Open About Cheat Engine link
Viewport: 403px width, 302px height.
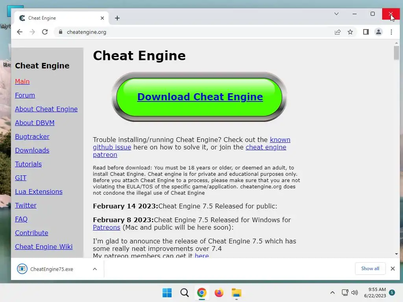click(x=46, y=109)
